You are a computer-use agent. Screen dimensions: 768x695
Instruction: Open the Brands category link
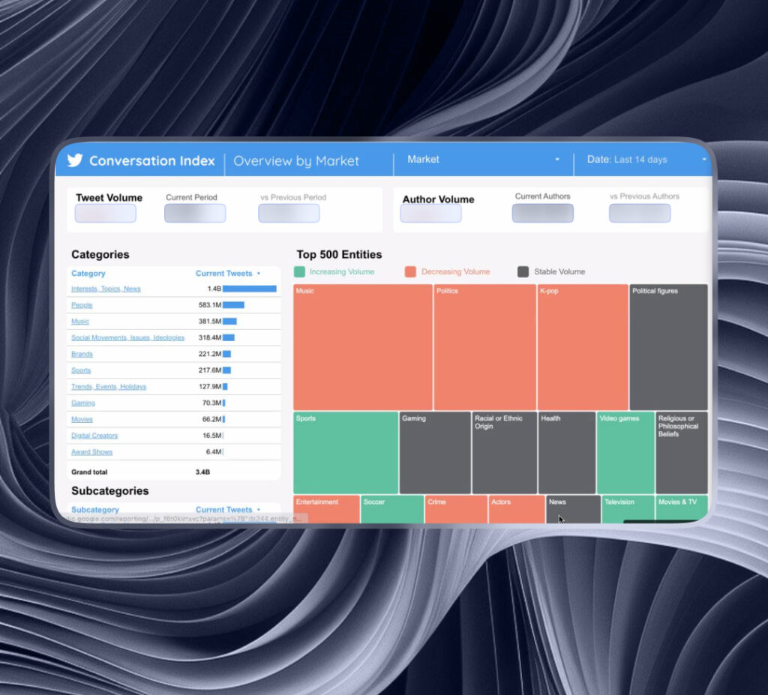pos(82,354)
